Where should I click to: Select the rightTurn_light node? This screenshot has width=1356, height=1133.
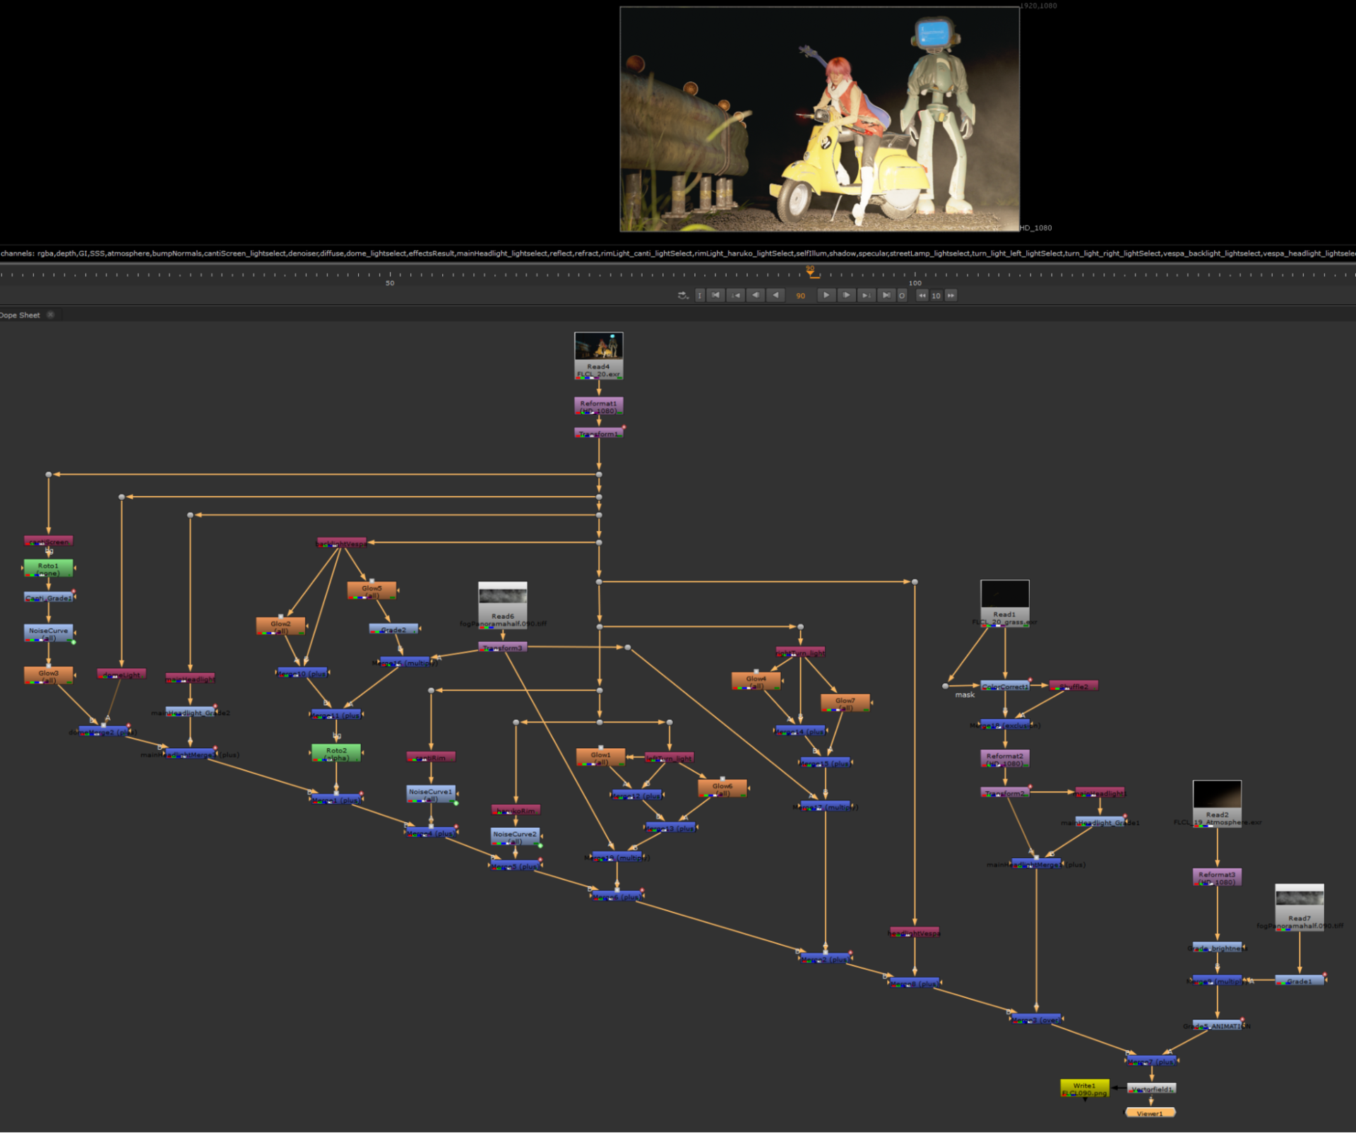(800, 653)
